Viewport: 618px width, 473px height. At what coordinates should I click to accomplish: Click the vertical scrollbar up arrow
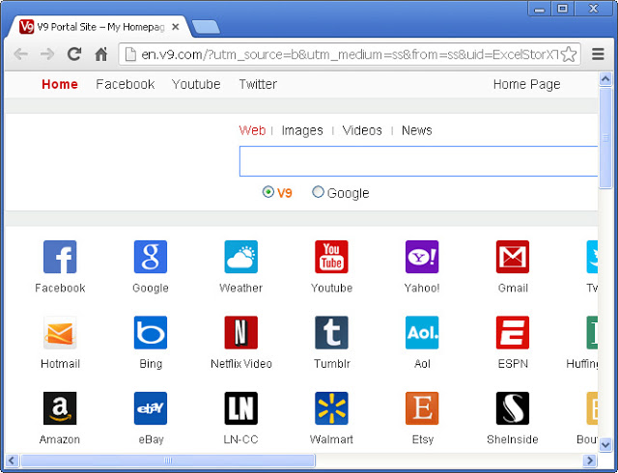pyautogui.click(x=605, y=79)
